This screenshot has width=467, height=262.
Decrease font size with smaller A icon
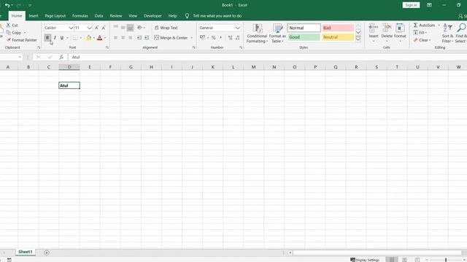(104, 28)
